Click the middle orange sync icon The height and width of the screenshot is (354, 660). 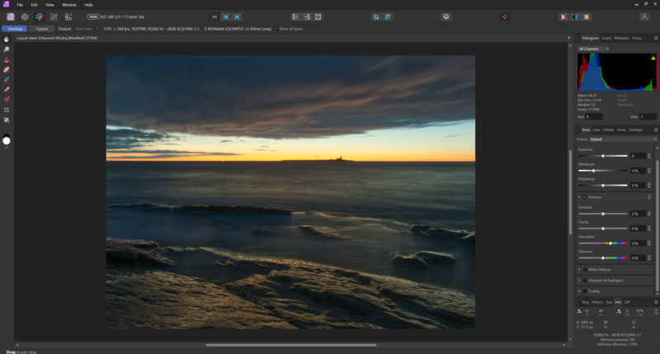(x=306, y=17)
